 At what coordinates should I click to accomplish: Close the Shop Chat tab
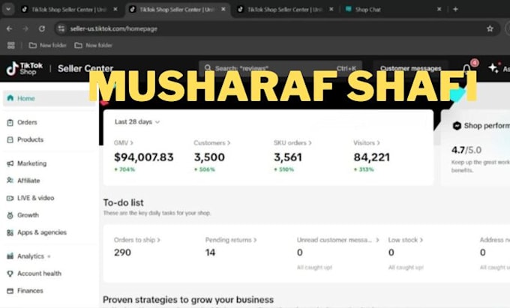(x=439, y=10)
